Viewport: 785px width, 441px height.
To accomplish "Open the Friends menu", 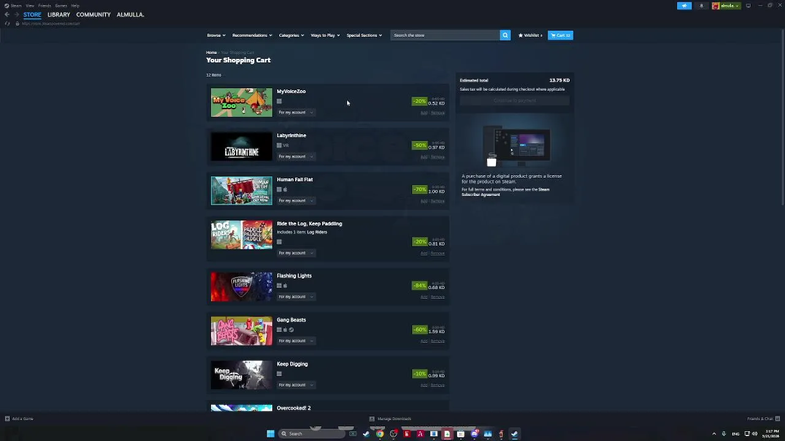I will coord(44,6).
